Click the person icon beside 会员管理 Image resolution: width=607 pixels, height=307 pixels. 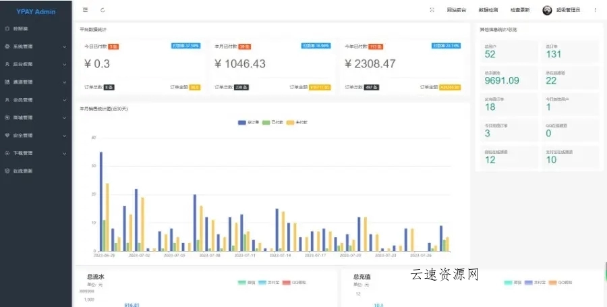point(7,100)
